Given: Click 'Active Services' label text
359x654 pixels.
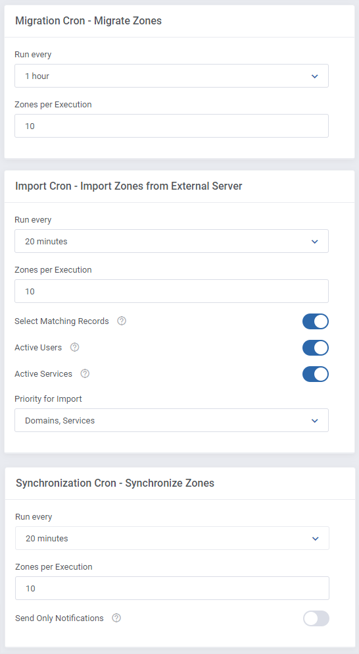Looking at the screenshot, I should pos(43,373).
